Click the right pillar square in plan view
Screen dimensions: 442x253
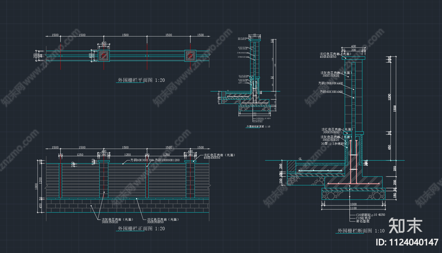190,56
